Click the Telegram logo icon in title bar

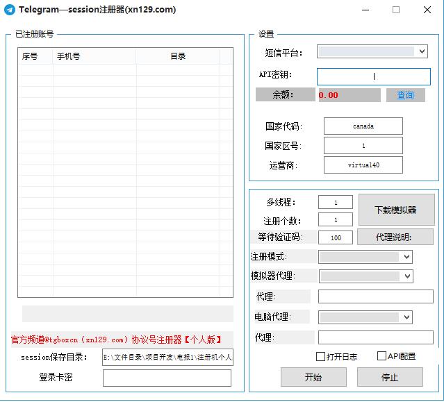click(x=10, y=10)
